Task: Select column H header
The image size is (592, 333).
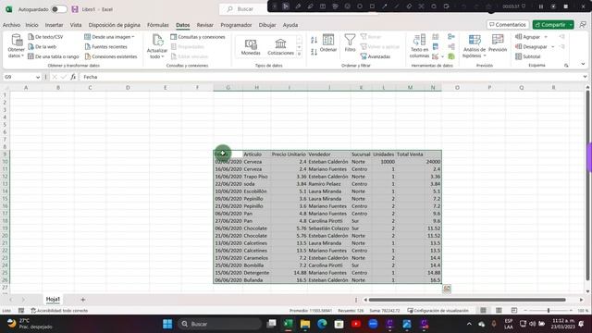Action: (256, 88)
